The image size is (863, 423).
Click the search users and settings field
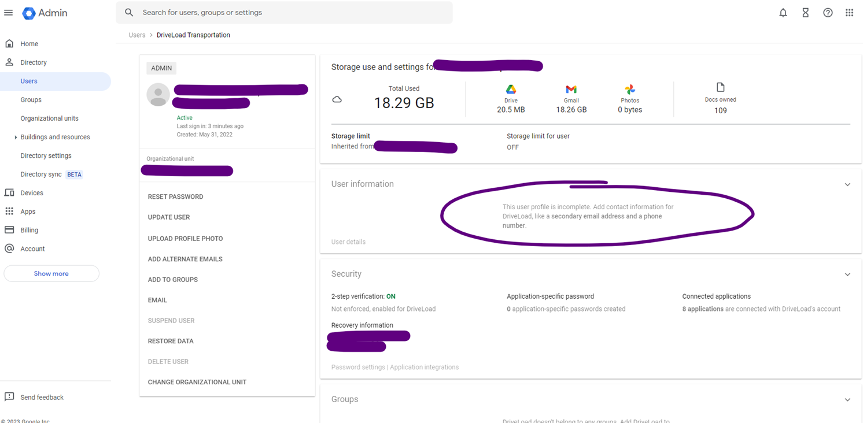[289, 13]
